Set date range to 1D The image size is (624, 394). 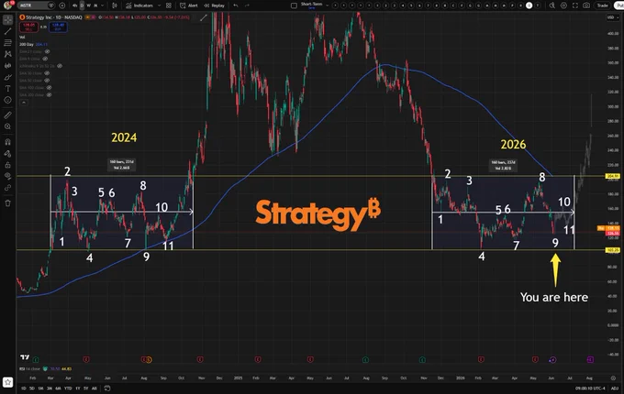coord(24,389)
